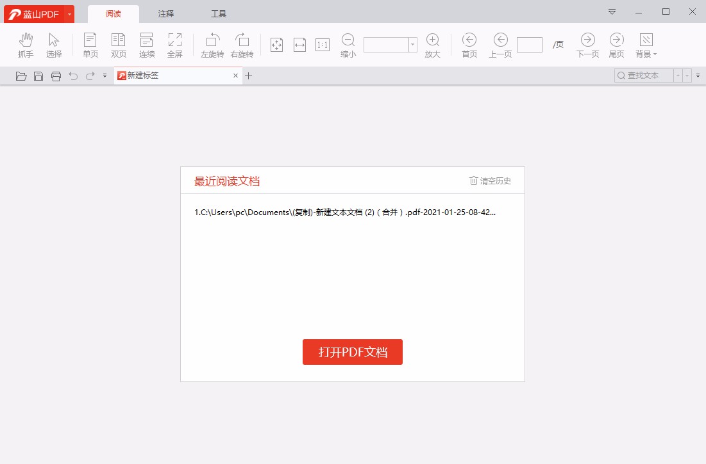Activate the 选择 selection tool
The width and height of the screenshot is (706, 464).
point(54,44)
